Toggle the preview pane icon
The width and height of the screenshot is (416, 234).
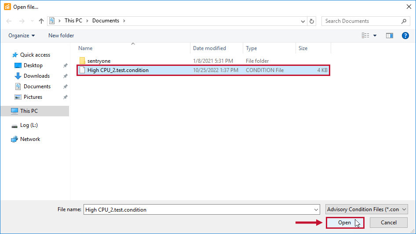tap(389, 36)
